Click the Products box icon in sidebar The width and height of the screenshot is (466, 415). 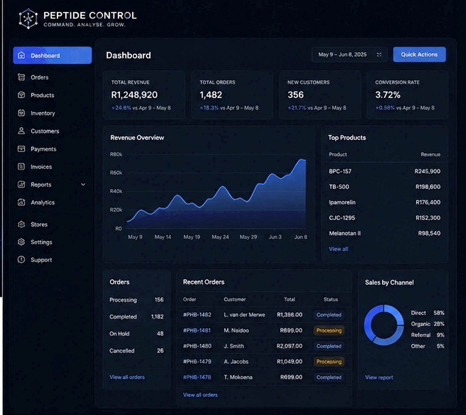[21, 95]
